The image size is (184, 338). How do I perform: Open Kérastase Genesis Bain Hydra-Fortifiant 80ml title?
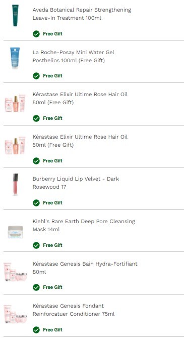click(x=85, y=268)
